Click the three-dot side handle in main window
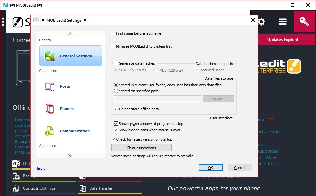The width and height of the screenshot is (316, 196). (3, 22)
